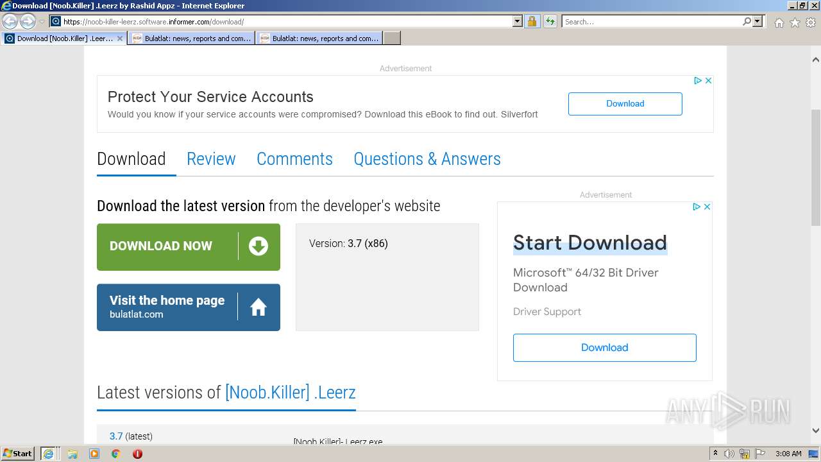Viewport: 821px width, 462px height.
Task: Expand the address bar autocomplete dropdown
Action: (x=518, y=21)
